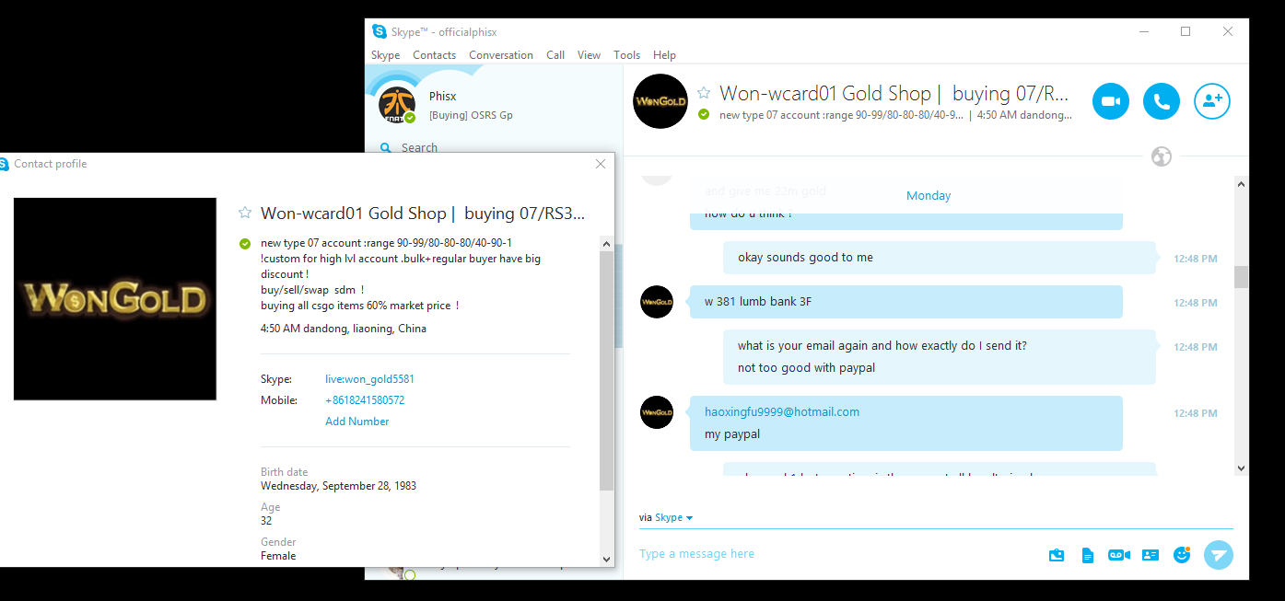Click the WonGold avatar in the chat header

[x=660, y=101]
